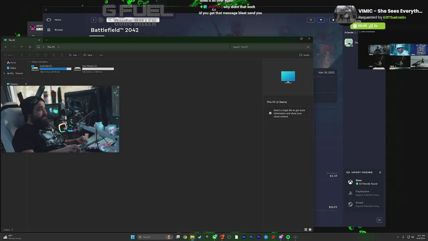Click the friend avatar in Friends list

tap(349, 42)
